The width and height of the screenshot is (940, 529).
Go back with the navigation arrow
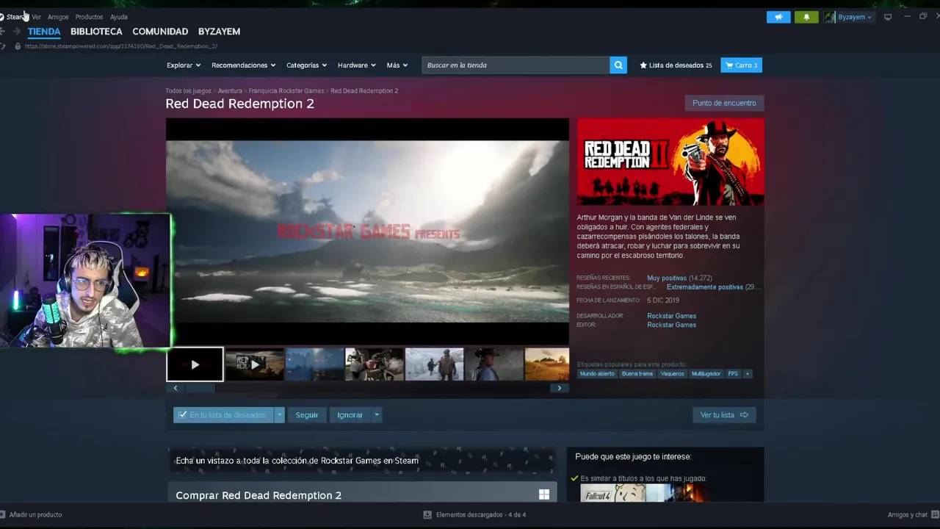point(2,31)
